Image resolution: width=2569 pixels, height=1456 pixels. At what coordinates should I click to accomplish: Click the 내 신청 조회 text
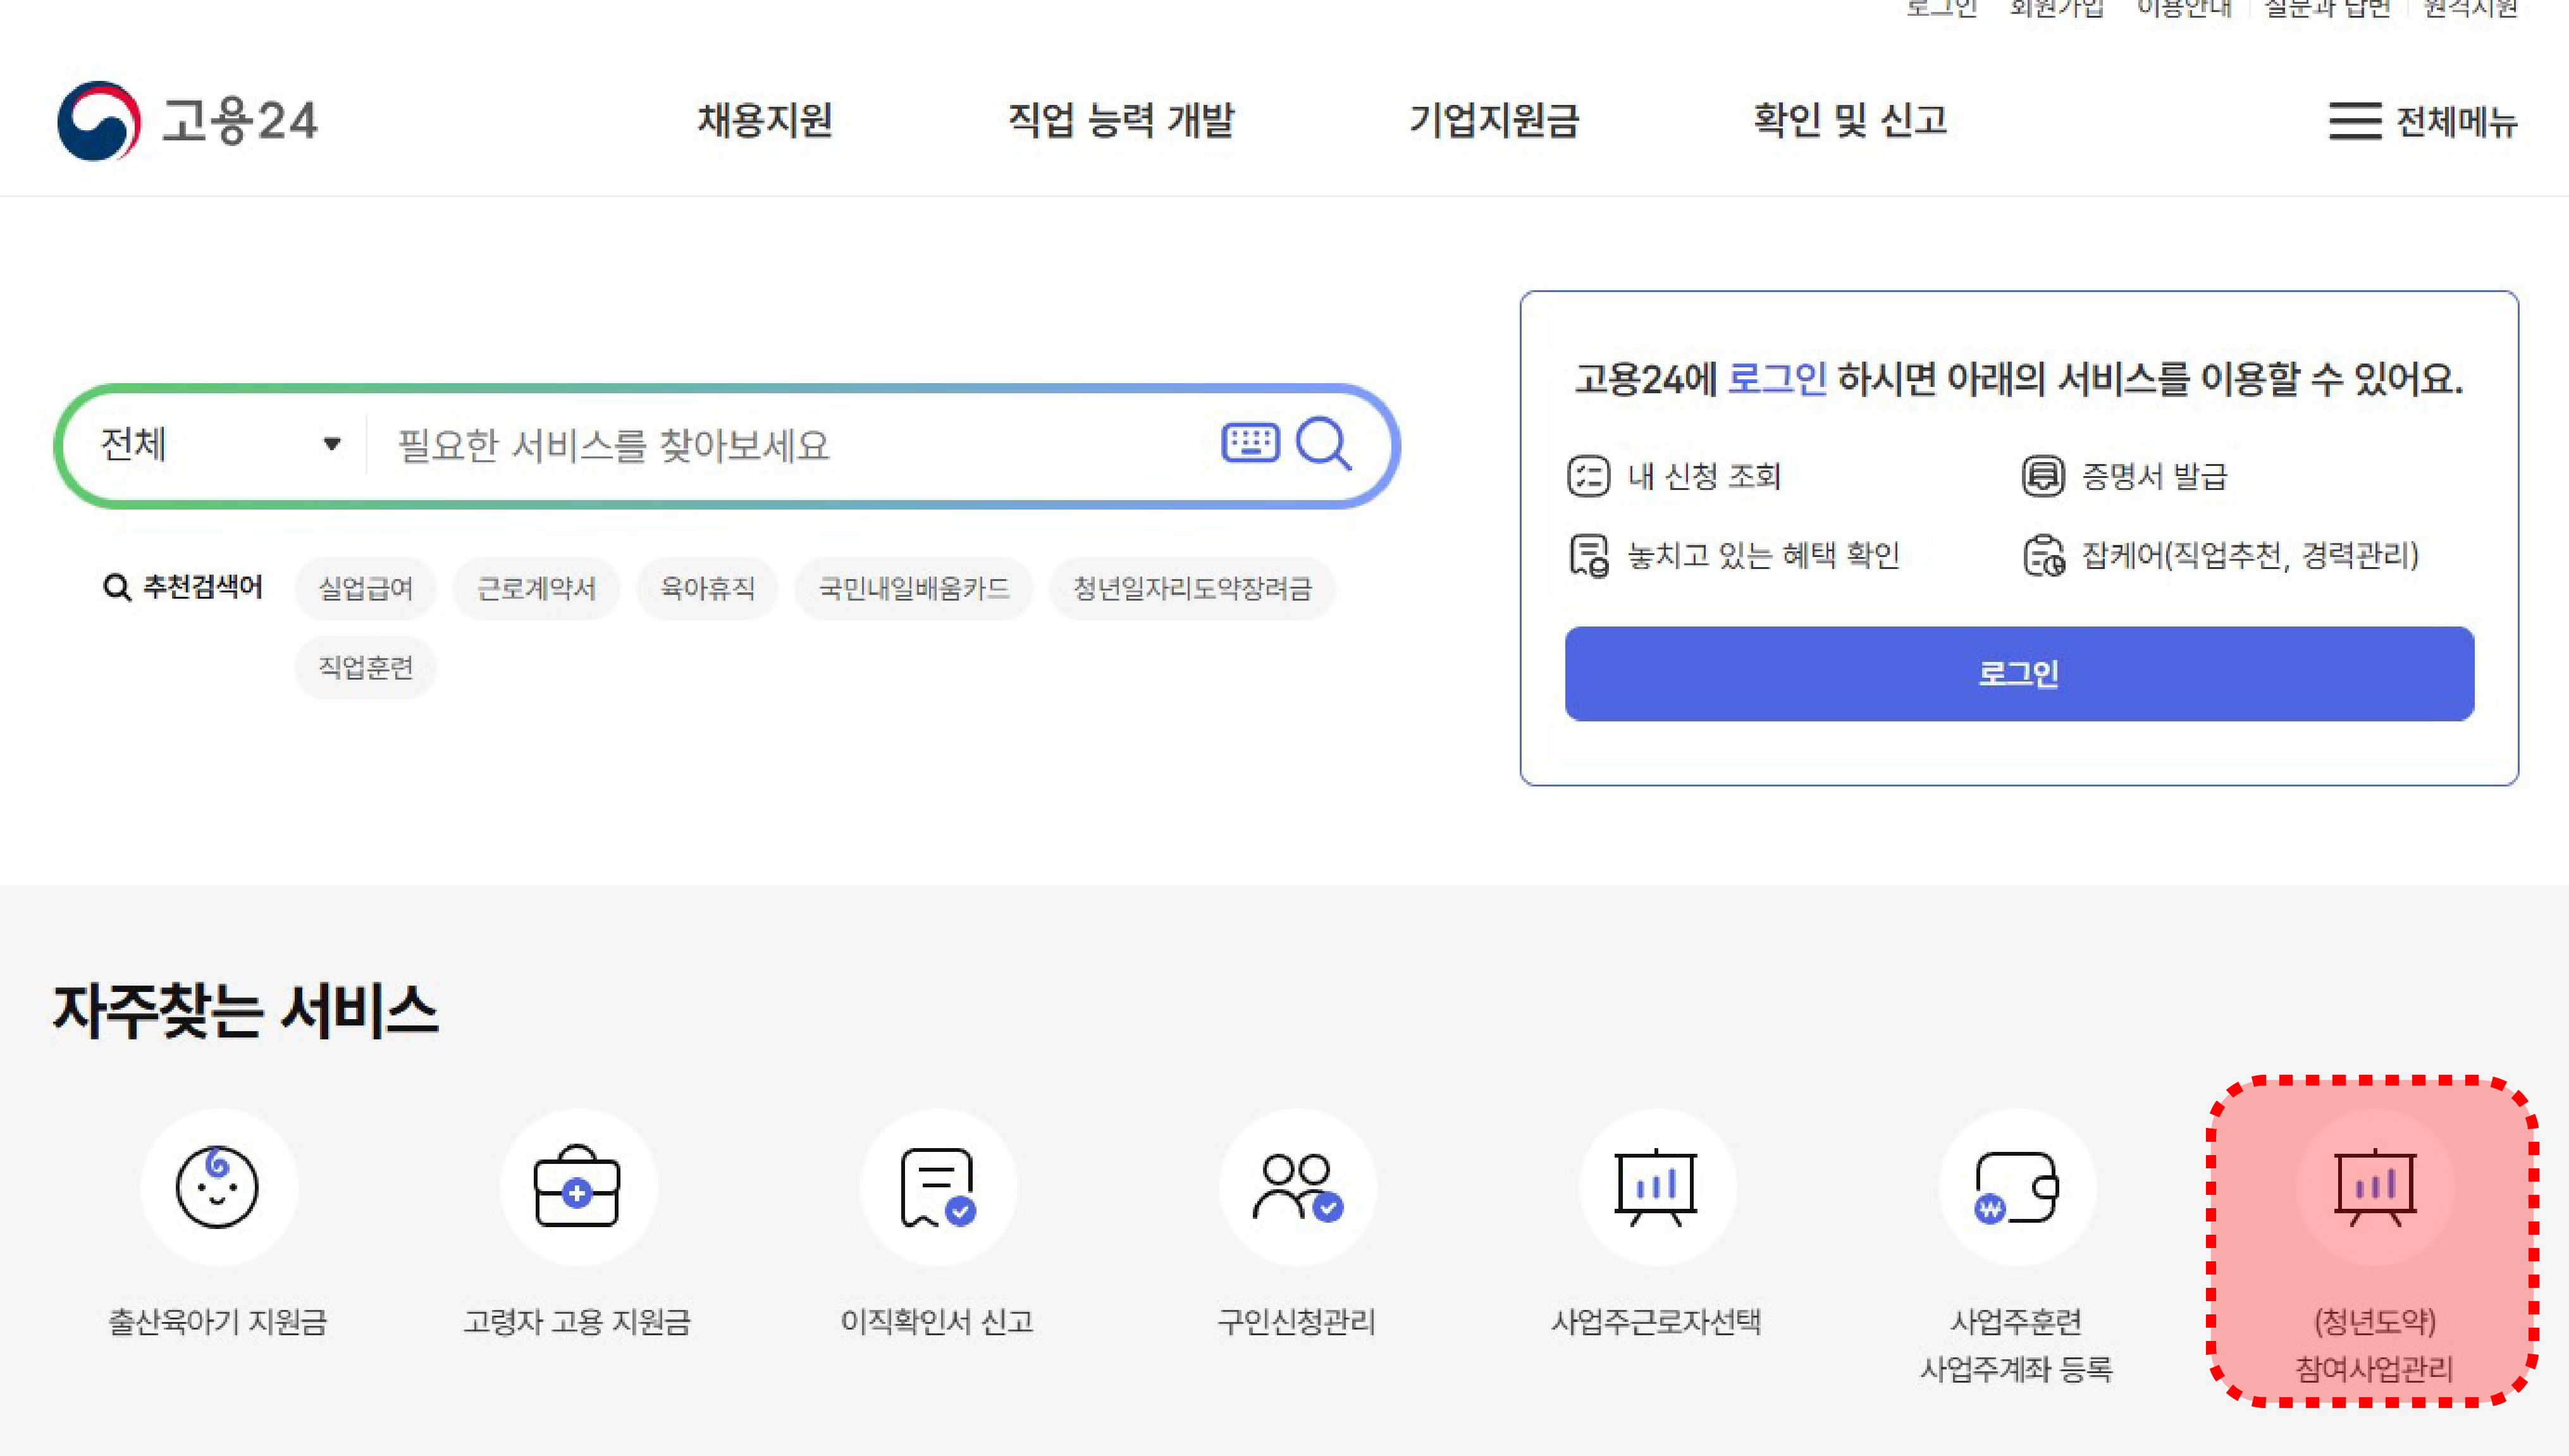1704,476
